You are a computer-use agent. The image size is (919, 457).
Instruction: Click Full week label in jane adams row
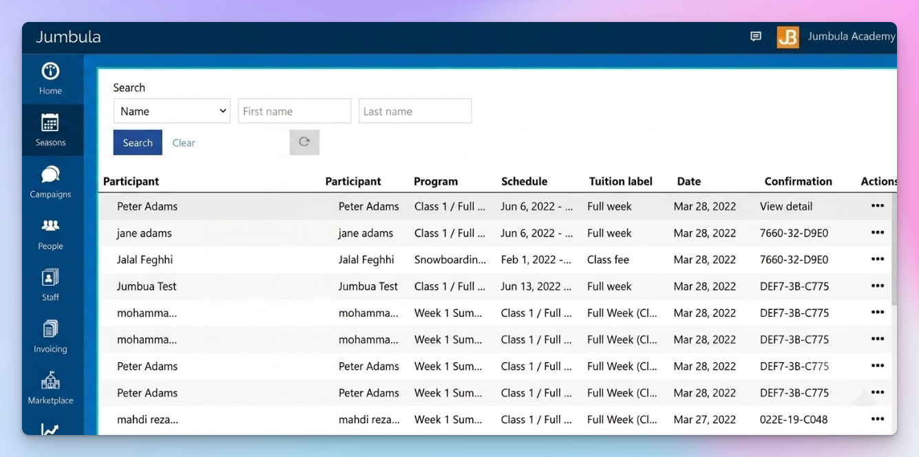pyautogui.click(x=609, y=233)
